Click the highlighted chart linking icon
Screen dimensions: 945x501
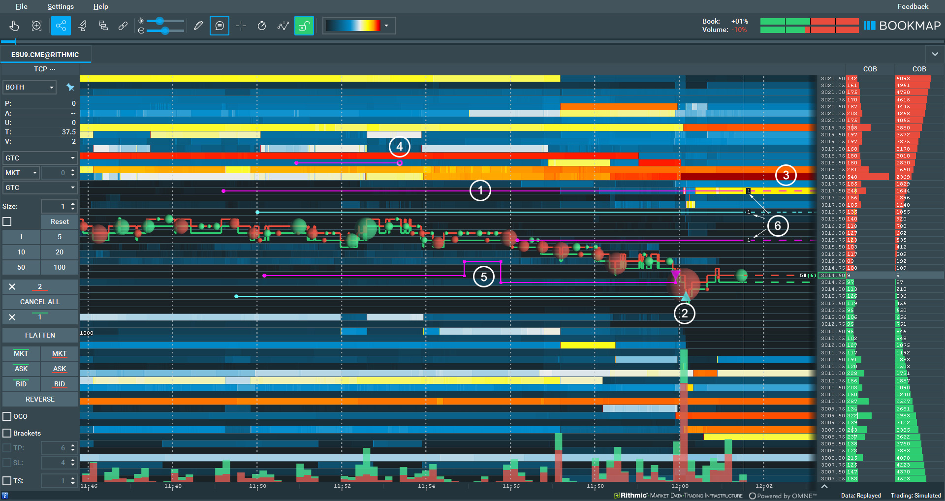[x=61, y=26]
